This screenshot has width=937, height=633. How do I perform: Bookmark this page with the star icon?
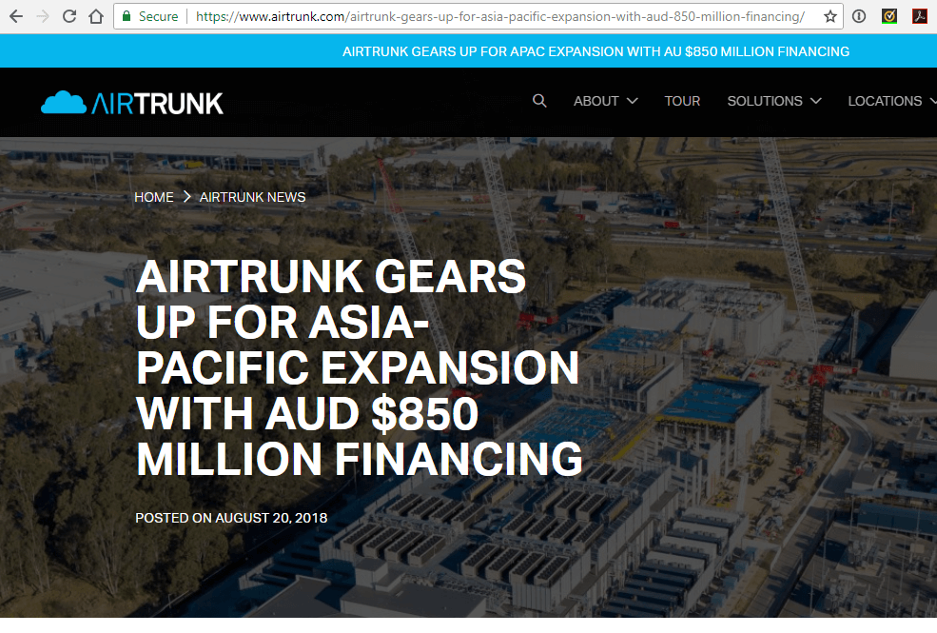(x=832, y=16)
